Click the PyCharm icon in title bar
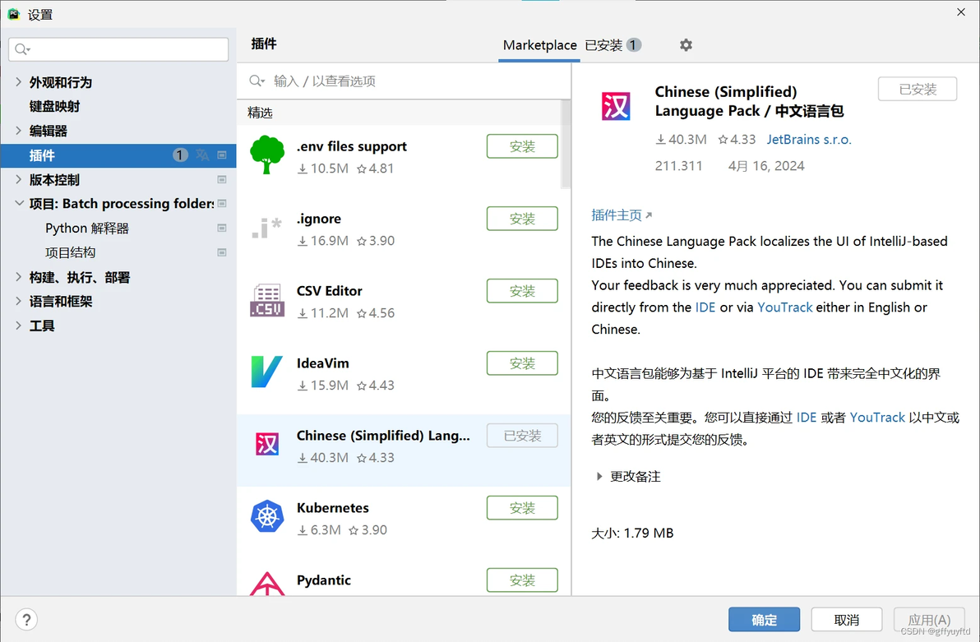This screenshot has width=980, height=642. point(13,14)
